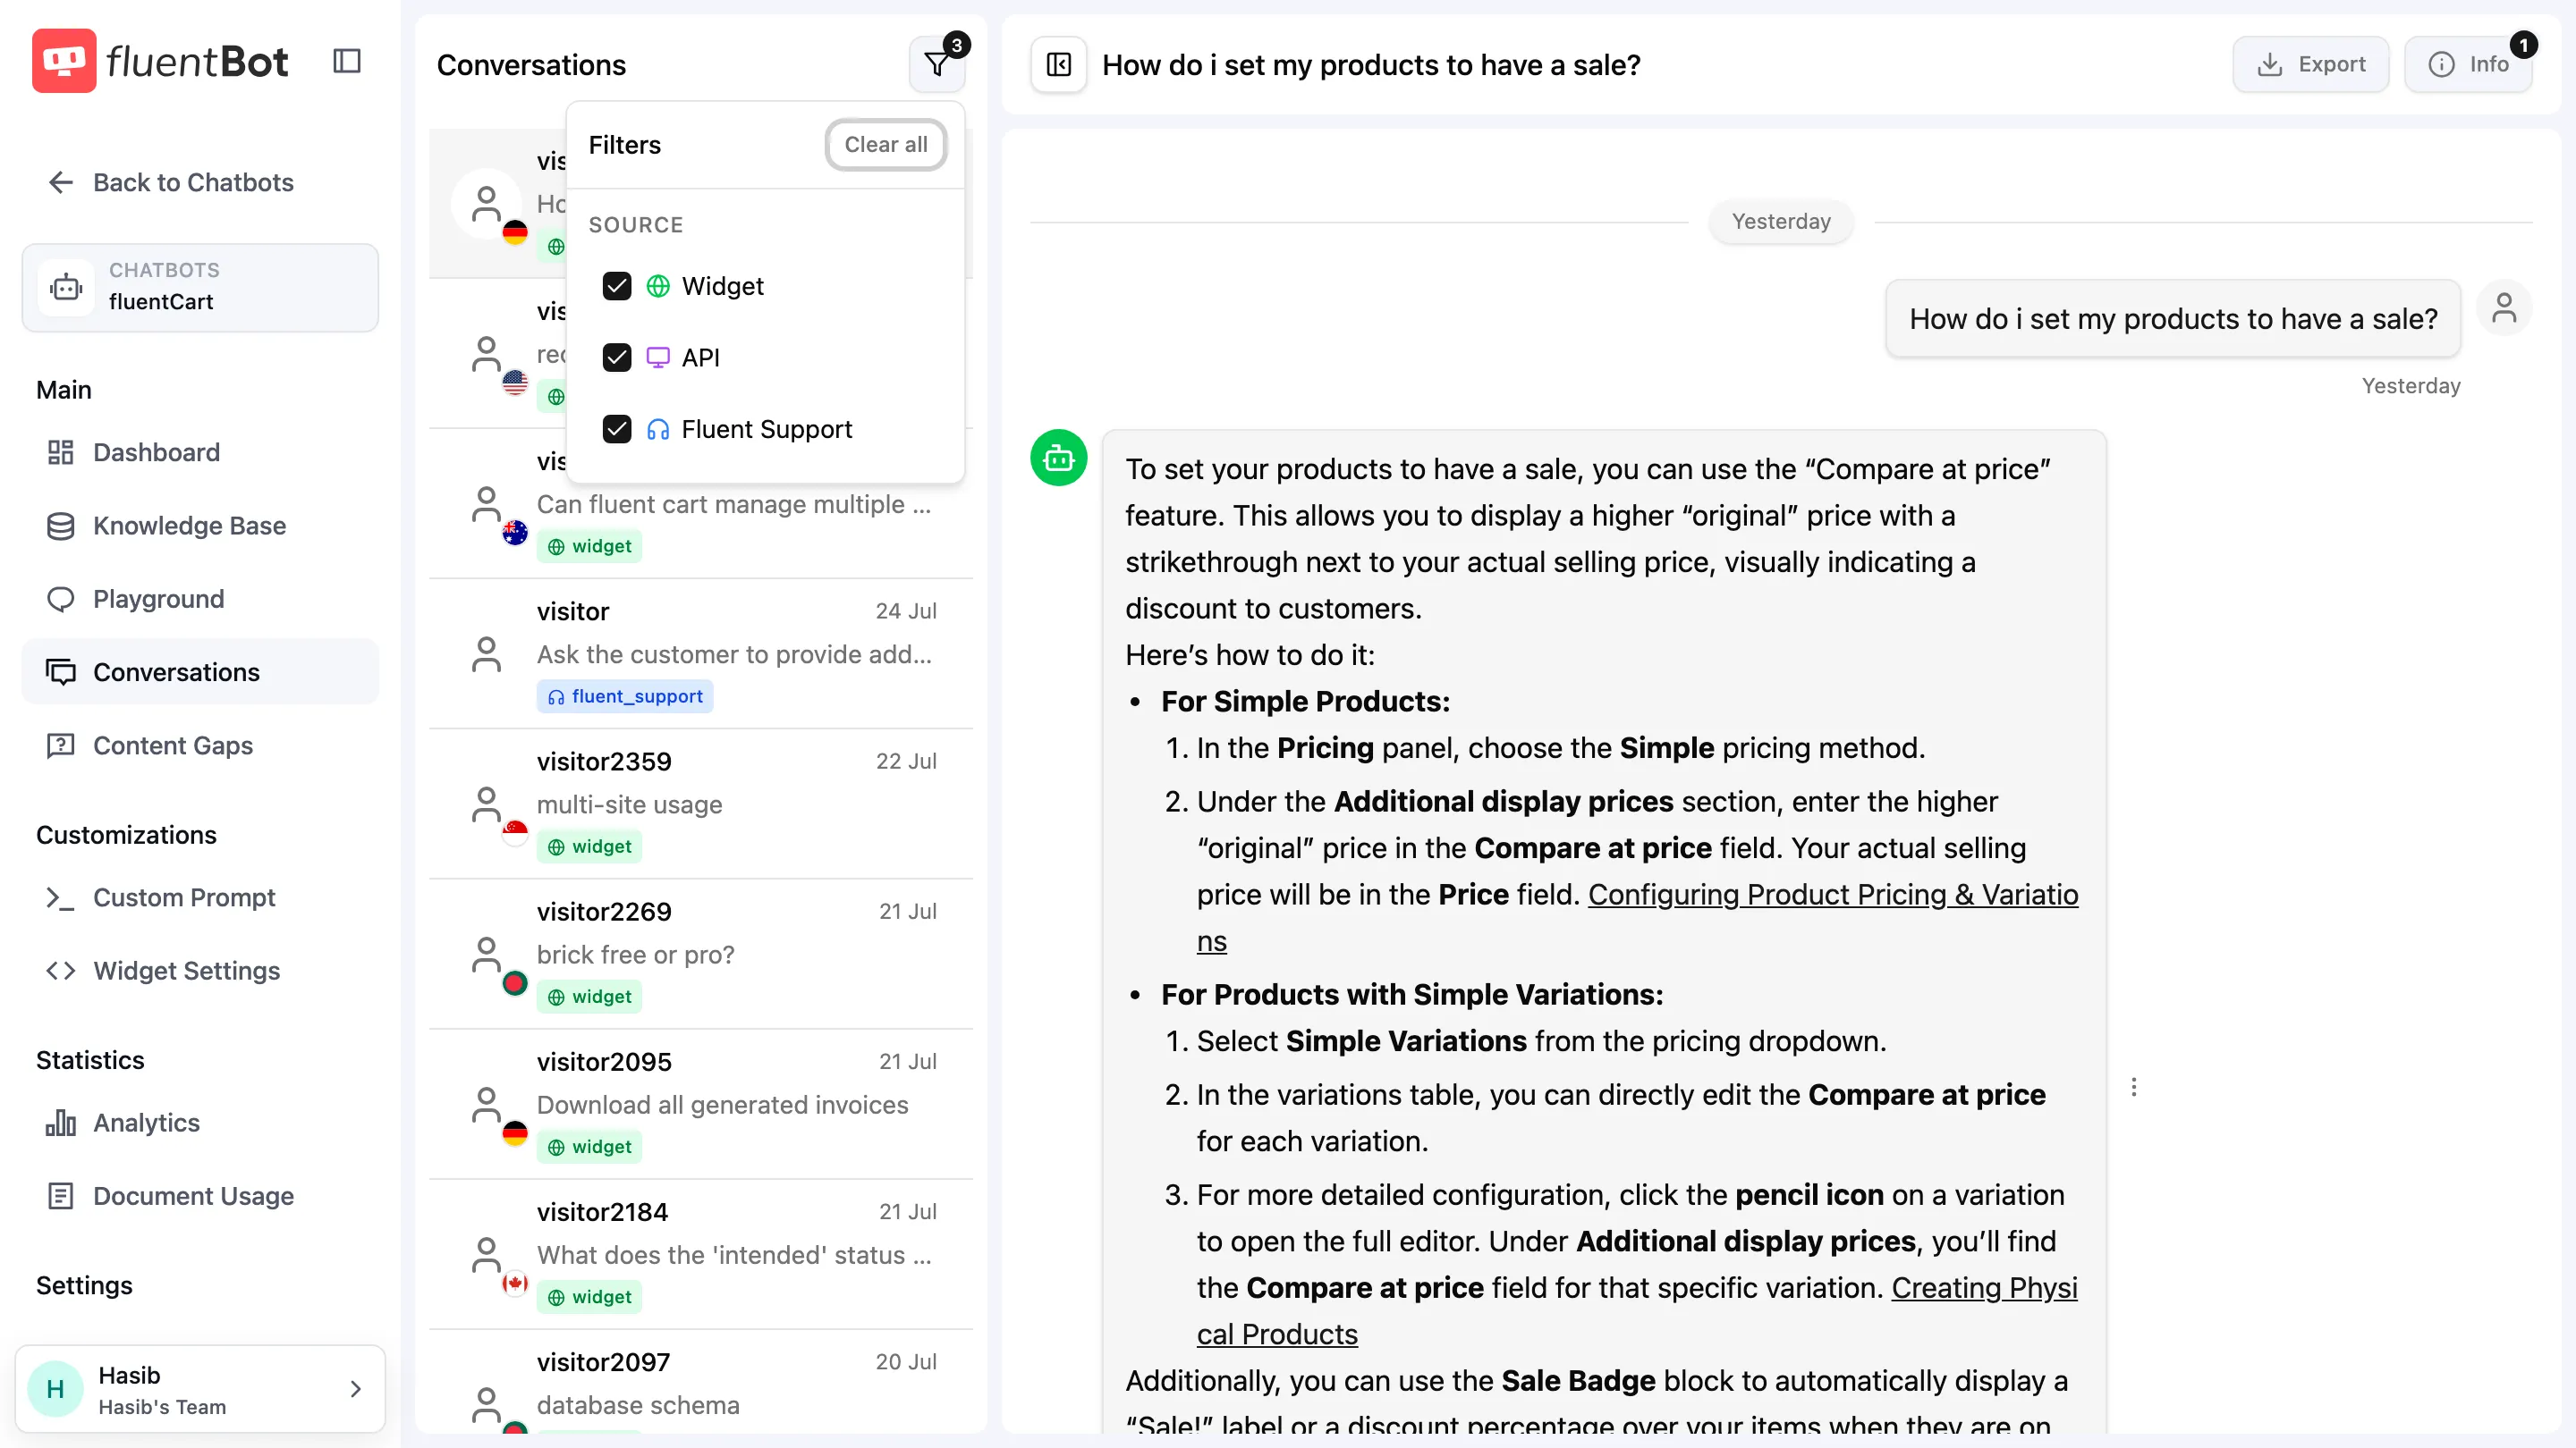Open the visitor2269 brick free or pro conversation

point(701,955)
